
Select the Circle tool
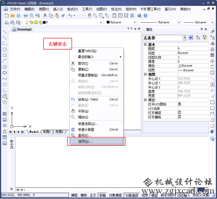[x=5, y=67]
